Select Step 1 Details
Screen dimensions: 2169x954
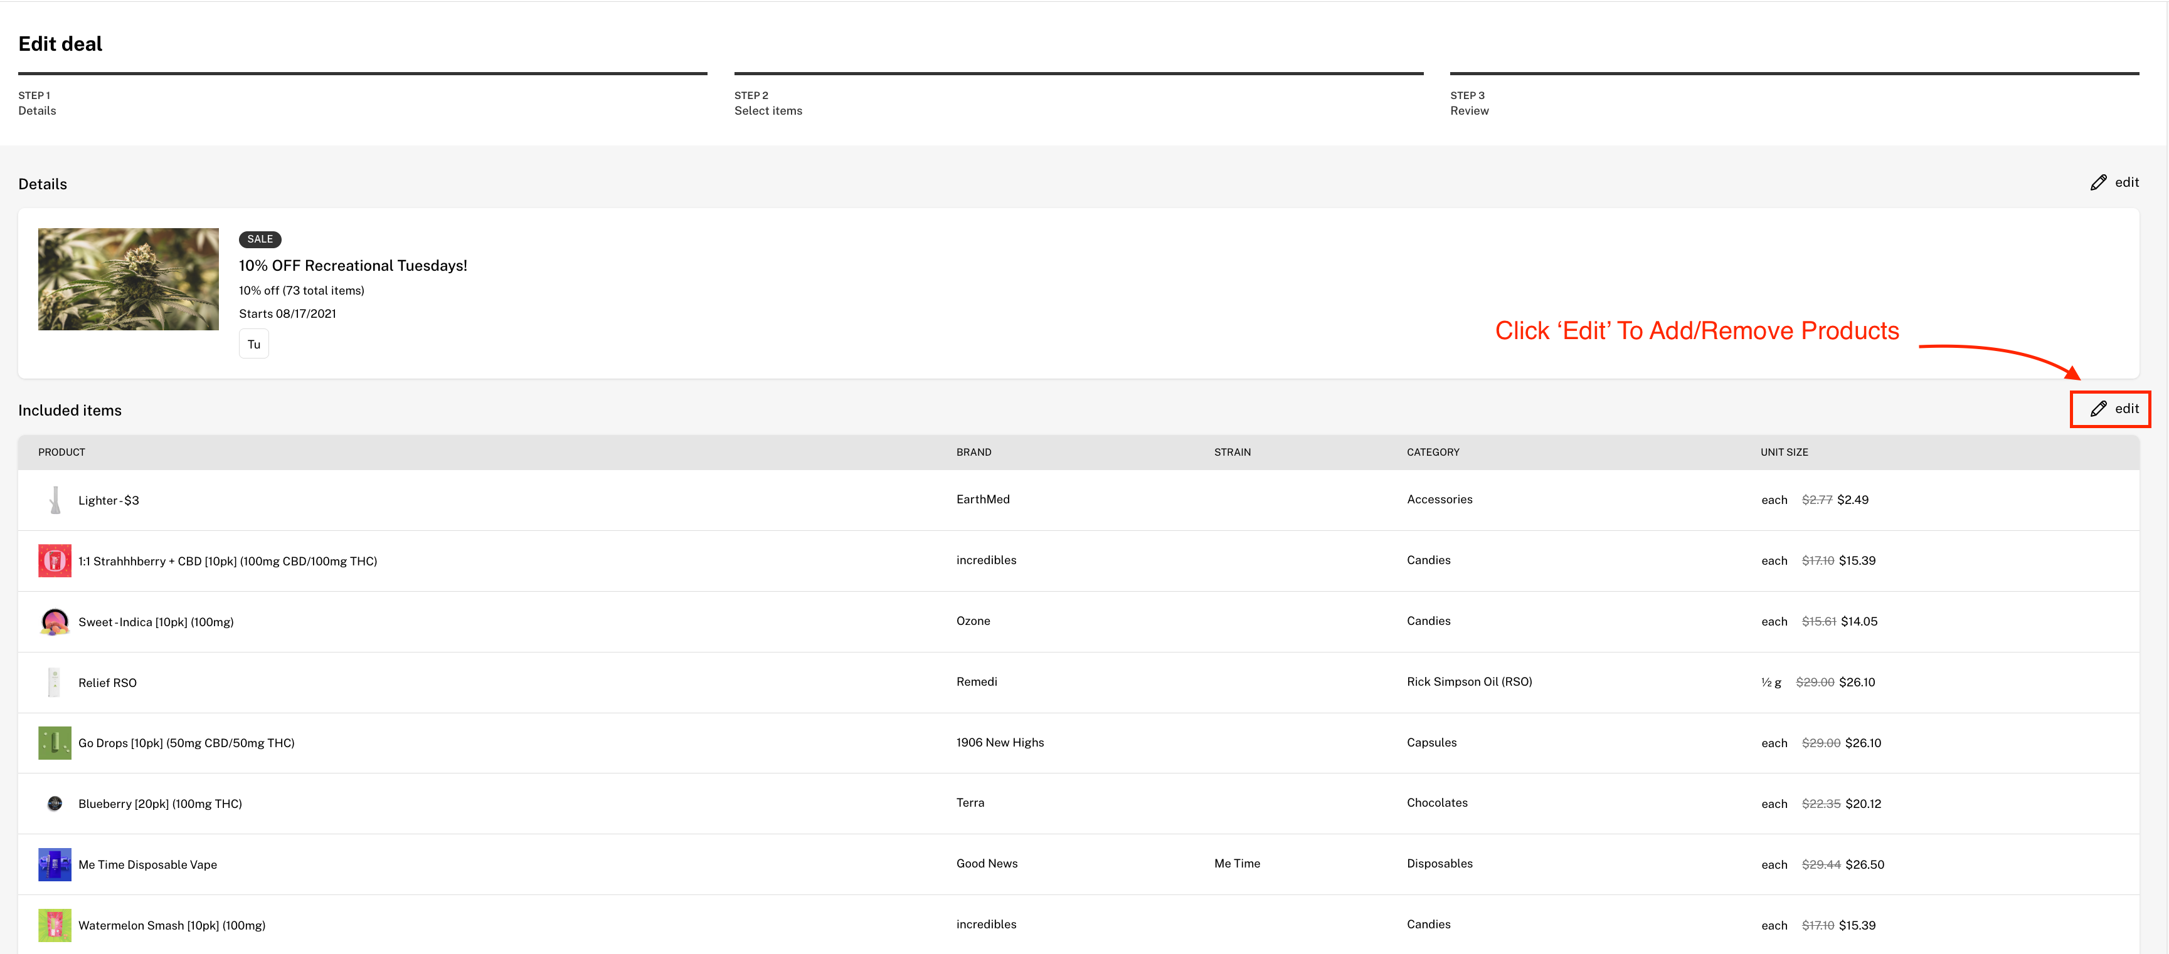36,103
